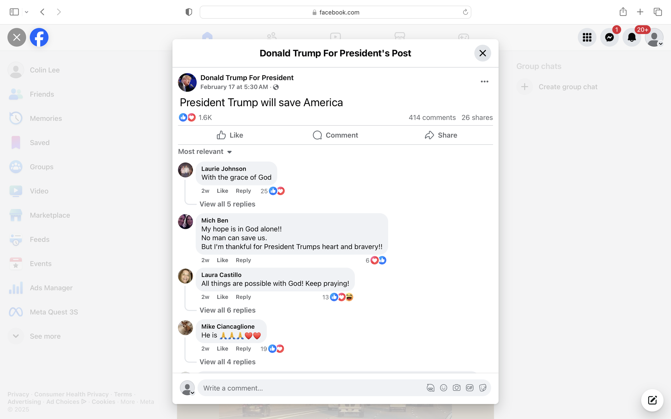This screenshot has height=419, width=671.
Task: Reply to Mike Ciancaglione's comment
Action: tap(243, 348)
